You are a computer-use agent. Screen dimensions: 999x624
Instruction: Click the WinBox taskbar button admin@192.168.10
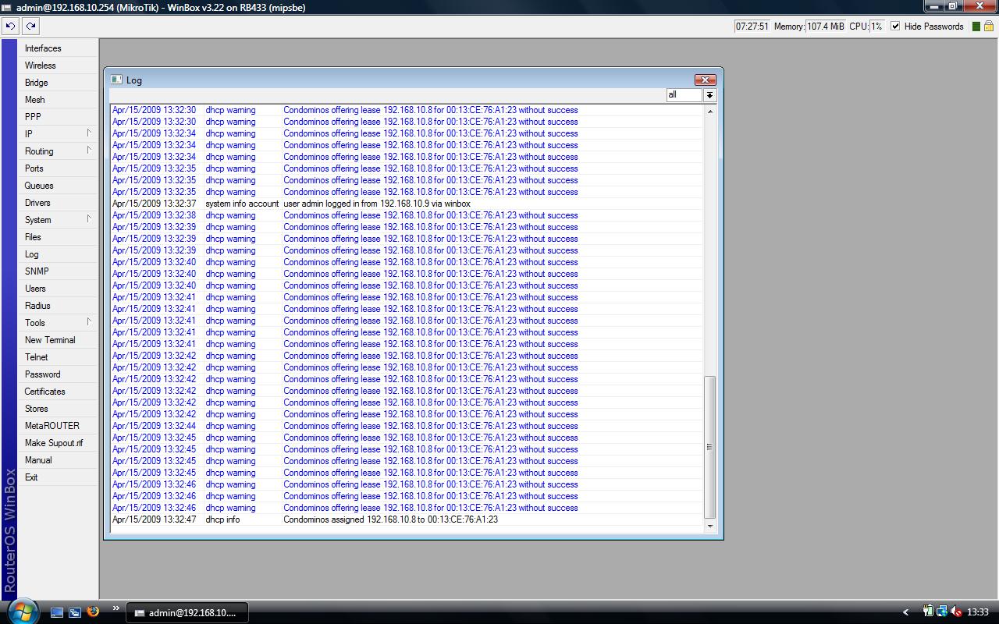click(187, 612)
